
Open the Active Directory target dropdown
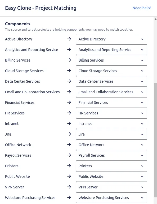tap(111, 39)
